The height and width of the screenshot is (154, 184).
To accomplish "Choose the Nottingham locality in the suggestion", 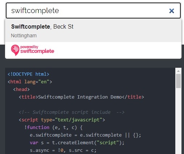I will (x=24, y=36).
